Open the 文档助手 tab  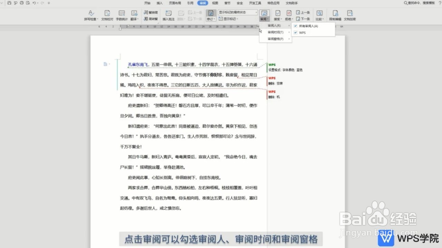[292, 3]
